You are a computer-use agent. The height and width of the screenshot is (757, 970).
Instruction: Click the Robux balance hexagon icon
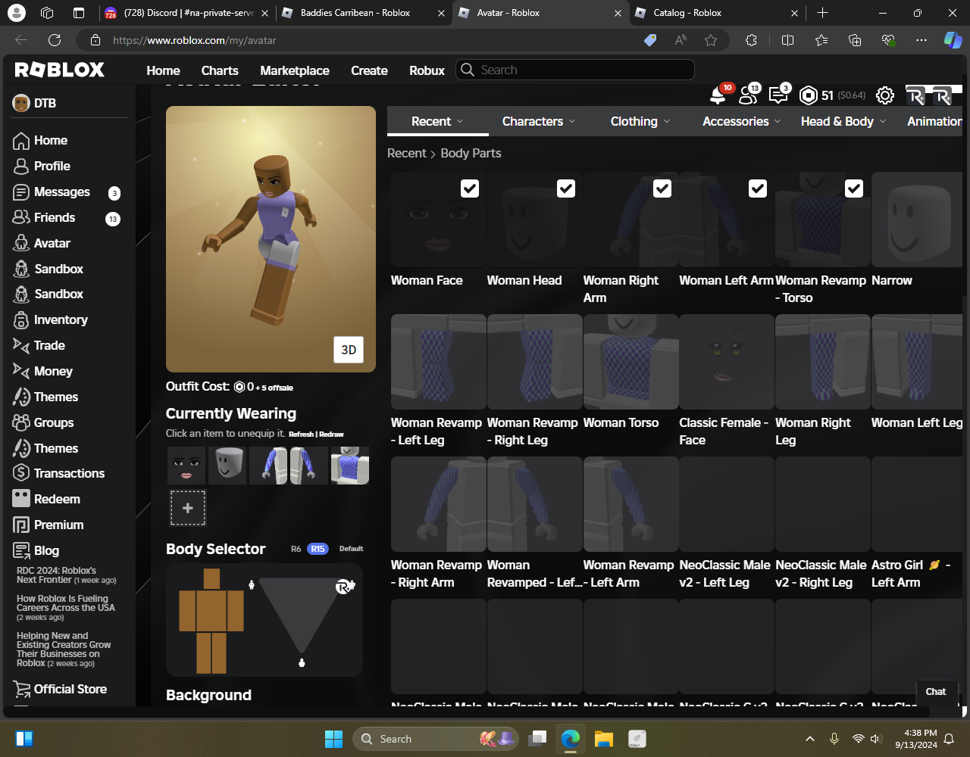tap(809, 95)
